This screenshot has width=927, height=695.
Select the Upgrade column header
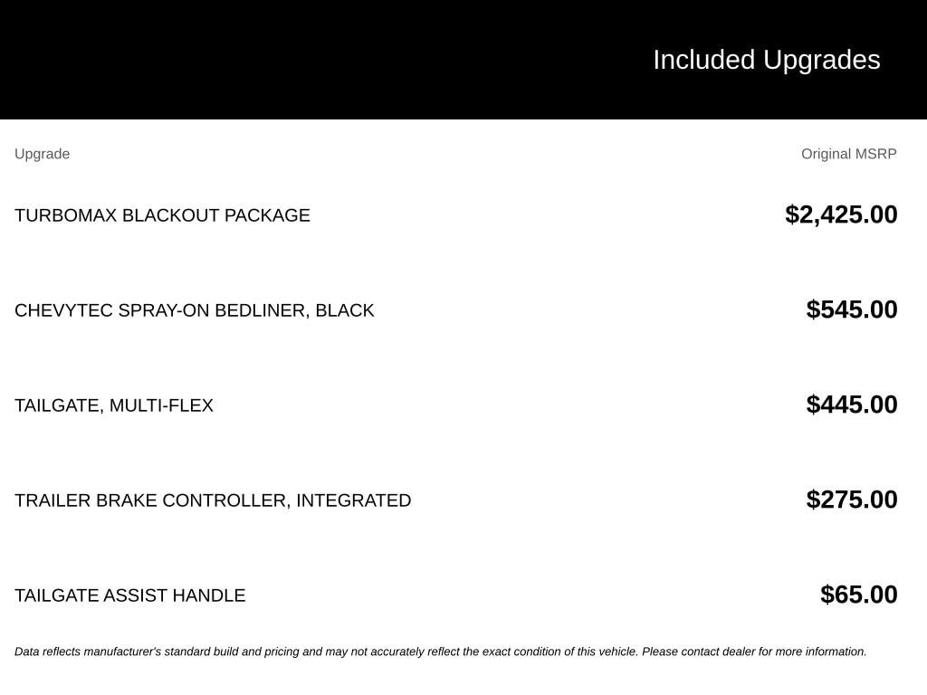pyautogui.click(x=42, y=154)
